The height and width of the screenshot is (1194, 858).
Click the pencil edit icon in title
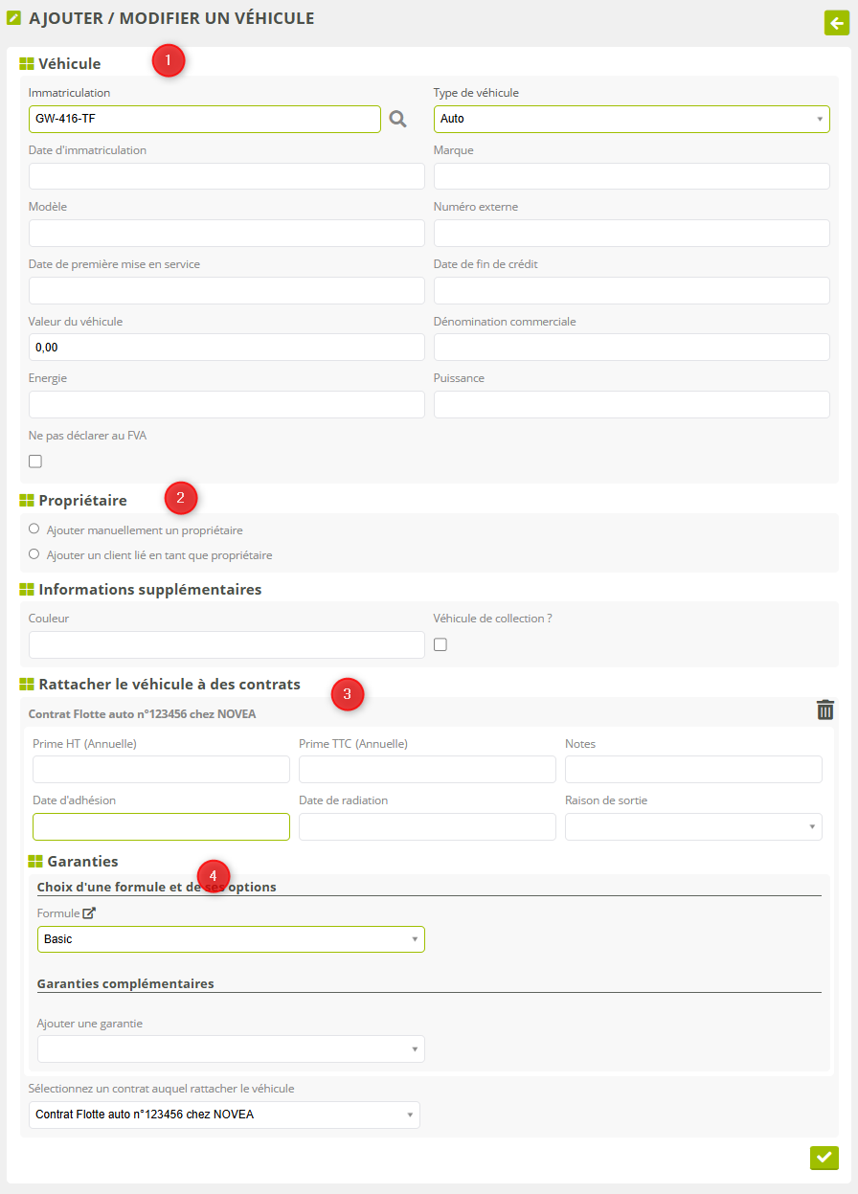pyautogui.click(x=14, y=18)
